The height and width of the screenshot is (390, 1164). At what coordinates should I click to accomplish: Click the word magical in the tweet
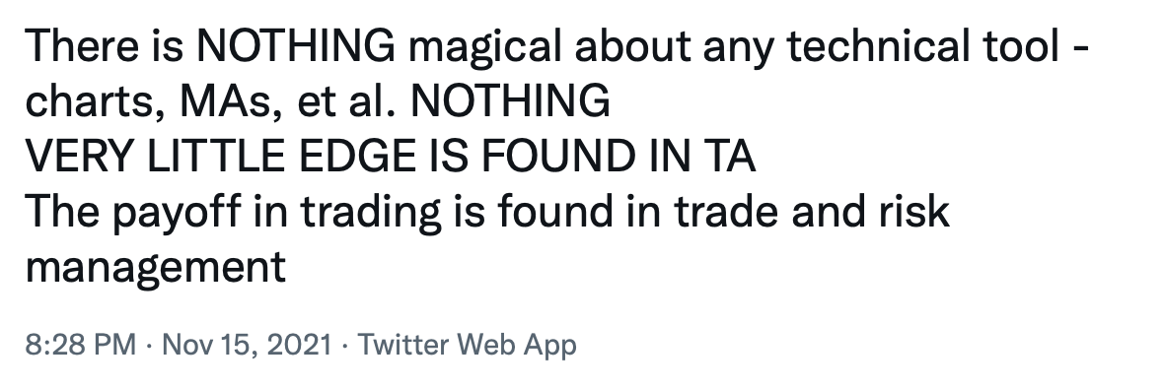point(484,48)
